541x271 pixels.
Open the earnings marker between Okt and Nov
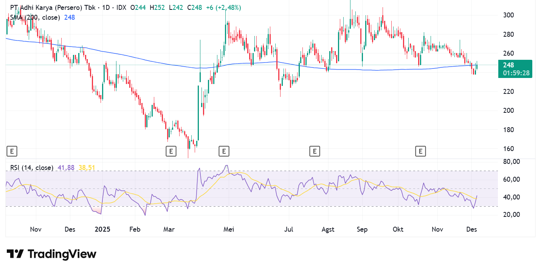(x=420, y=151)
